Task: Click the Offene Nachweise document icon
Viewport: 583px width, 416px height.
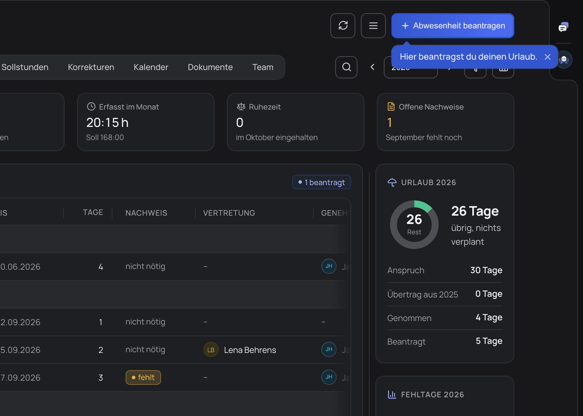Action: pos(391,107)
